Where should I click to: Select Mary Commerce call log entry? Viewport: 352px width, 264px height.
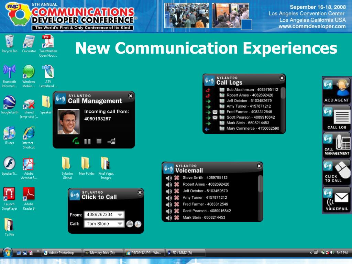pyautogui.click(x=253, y=129)
